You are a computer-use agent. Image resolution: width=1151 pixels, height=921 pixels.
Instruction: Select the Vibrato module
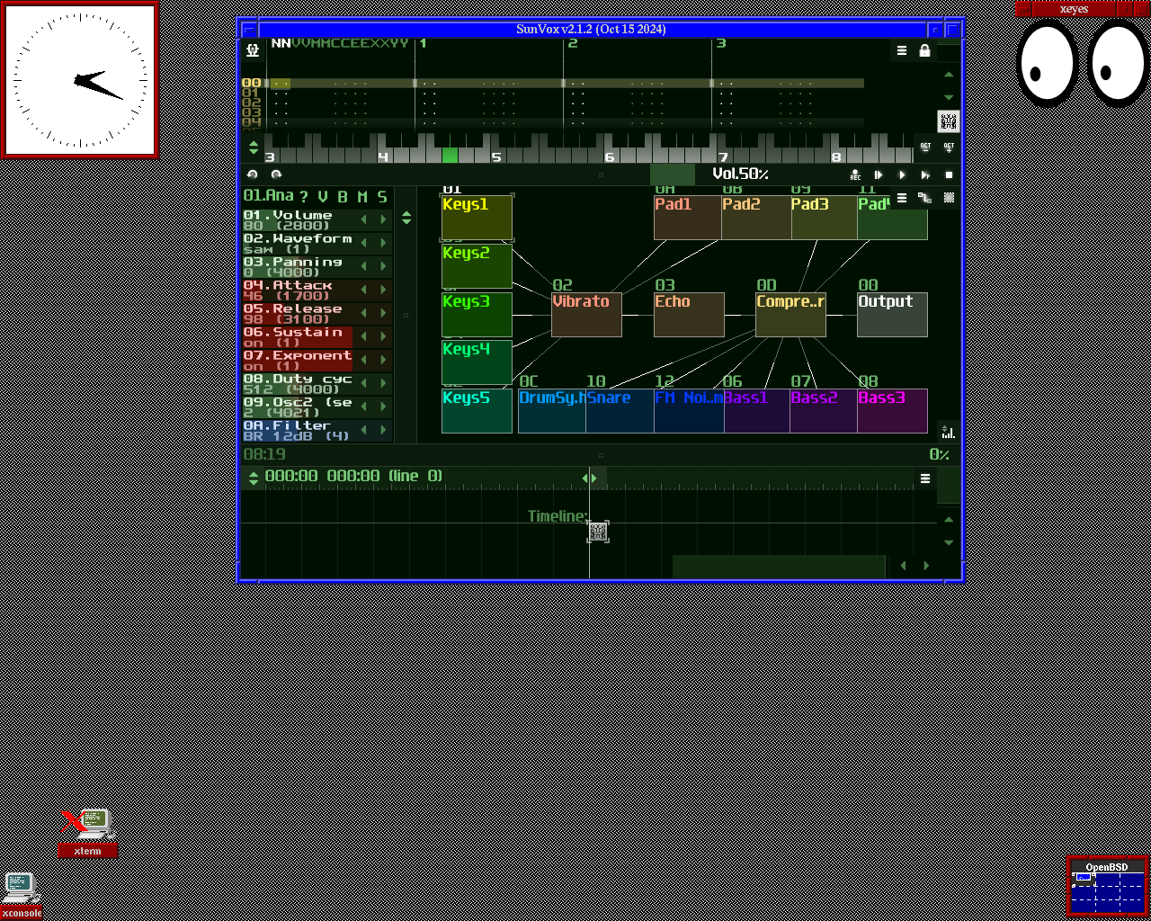(x=586, y=315)
